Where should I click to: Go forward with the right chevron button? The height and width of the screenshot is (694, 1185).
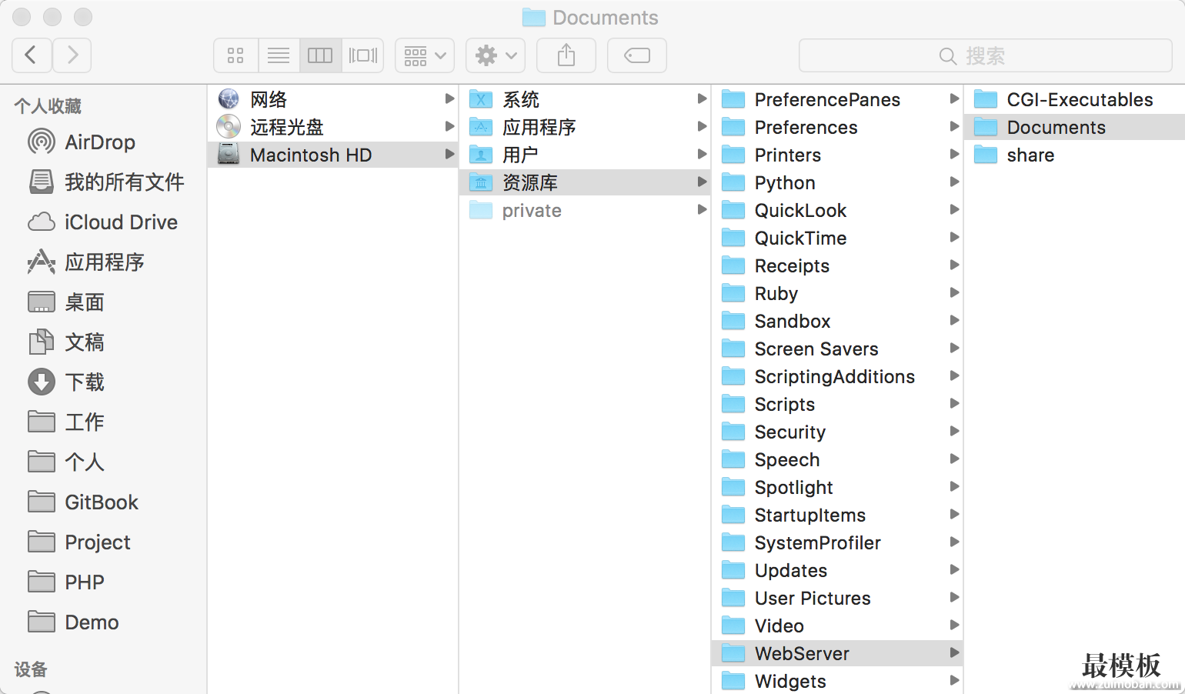point(72,55)
